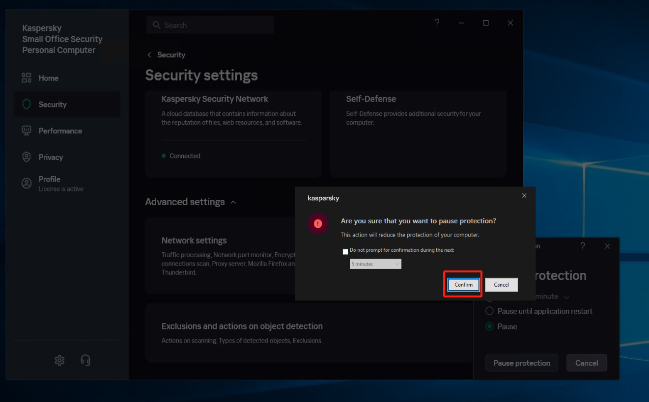
Task: Cancel the confirmation dialog
Action: [x=501, y=285]
